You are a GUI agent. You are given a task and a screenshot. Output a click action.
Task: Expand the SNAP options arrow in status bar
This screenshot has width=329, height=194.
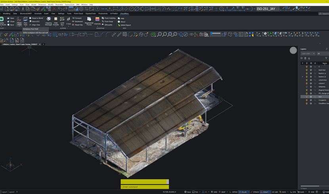[x=227, y=192]
